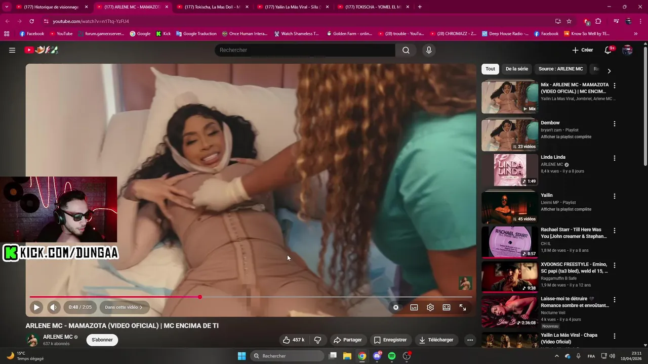Reload the page
Screen dimensions: 648x364
tap(31, 21)
